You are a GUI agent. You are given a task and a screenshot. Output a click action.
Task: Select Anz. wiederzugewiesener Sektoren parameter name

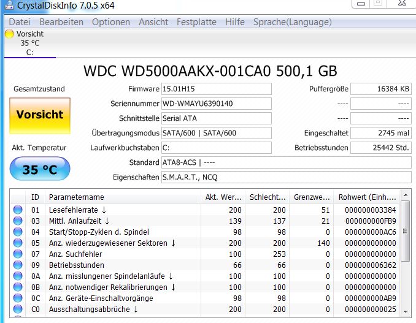point(108,243)
